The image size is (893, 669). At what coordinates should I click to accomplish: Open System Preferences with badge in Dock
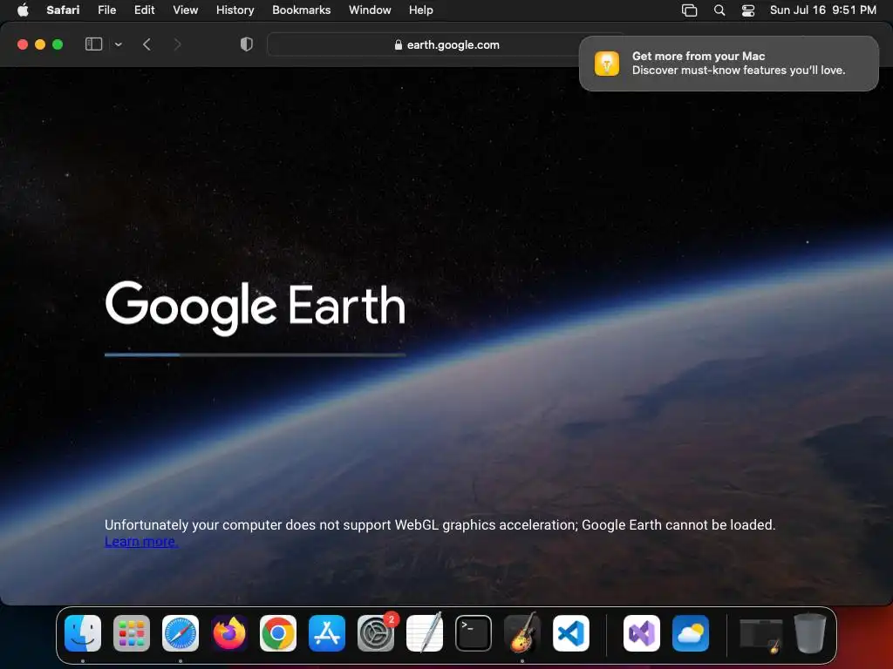(x=376, y=633)
